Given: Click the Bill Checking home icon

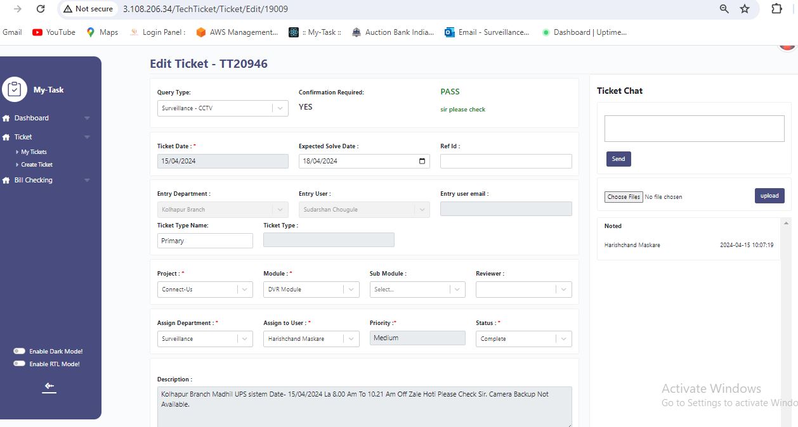Looking at the screenshot, I should 7,181.
